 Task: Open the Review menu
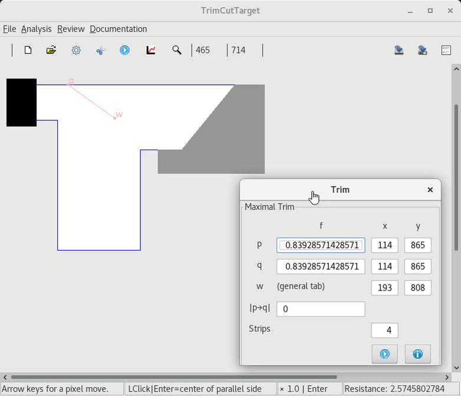pyautogui.click(x=71, y=29)
